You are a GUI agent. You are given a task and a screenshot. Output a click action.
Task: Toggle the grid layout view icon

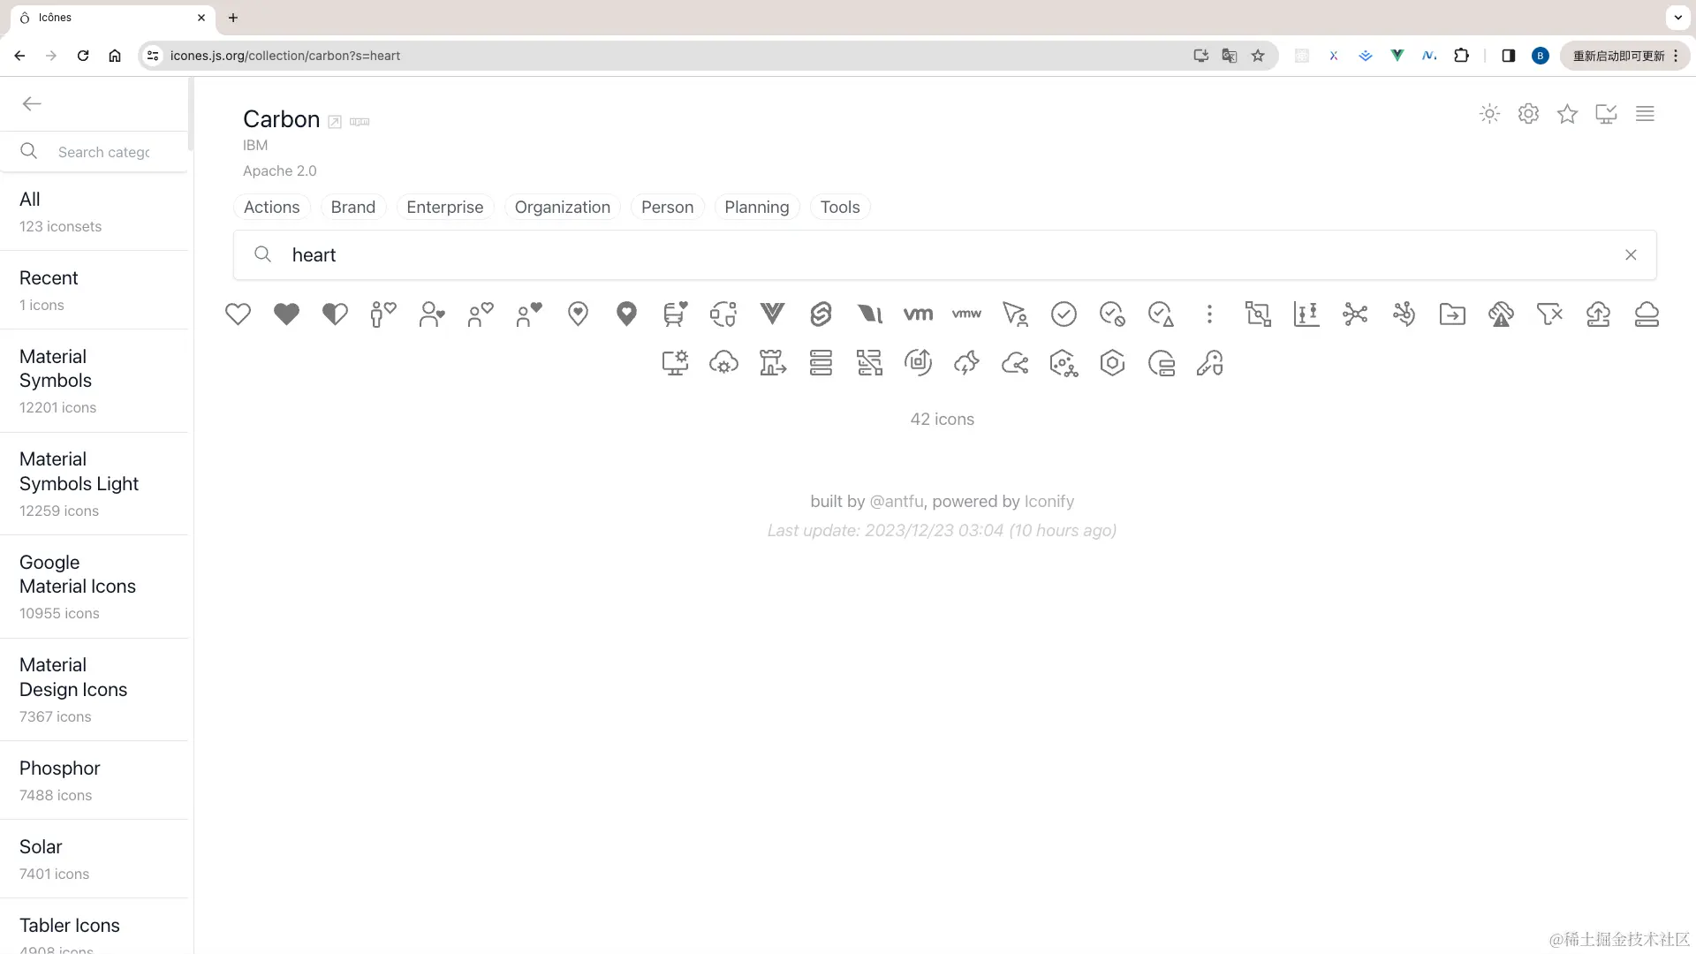1645,113
